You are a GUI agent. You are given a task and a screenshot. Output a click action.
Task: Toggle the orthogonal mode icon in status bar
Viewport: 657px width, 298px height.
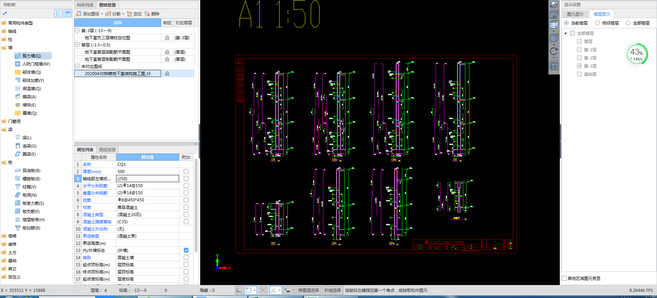(x=239, y=290)
